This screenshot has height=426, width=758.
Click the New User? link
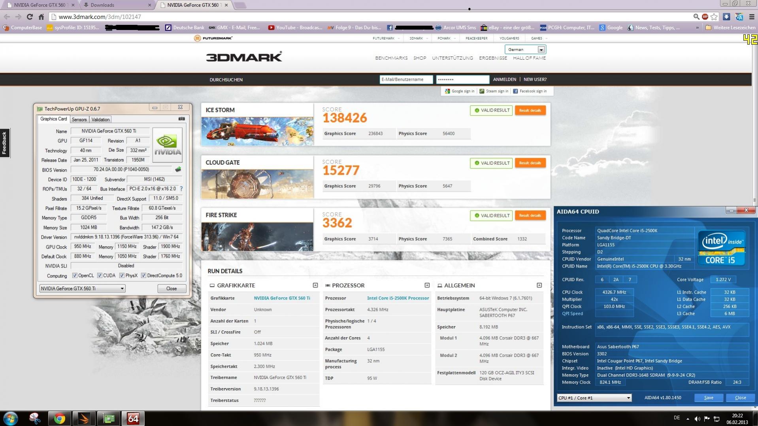coord(535,79)
